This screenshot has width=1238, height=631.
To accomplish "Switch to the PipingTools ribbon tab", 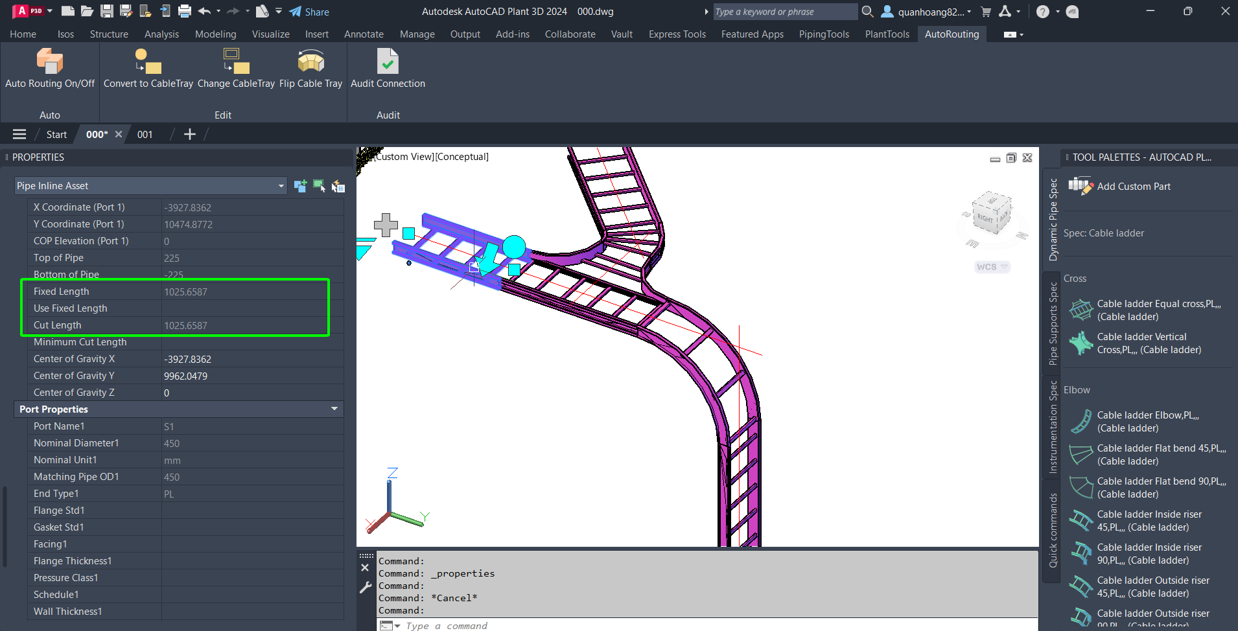I will pos(823,34).
